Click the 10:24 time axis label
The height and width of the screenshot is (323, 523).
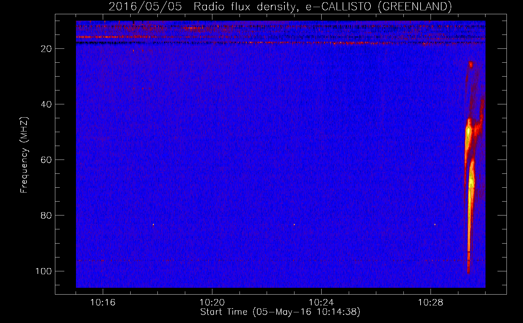pos(321,303)
